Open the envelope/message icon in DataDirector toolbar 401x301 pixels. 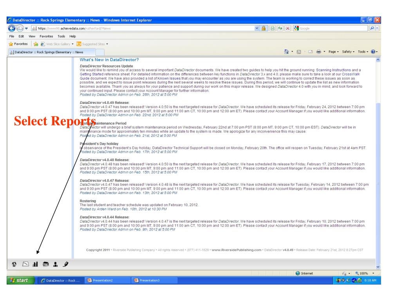point(25,264)
